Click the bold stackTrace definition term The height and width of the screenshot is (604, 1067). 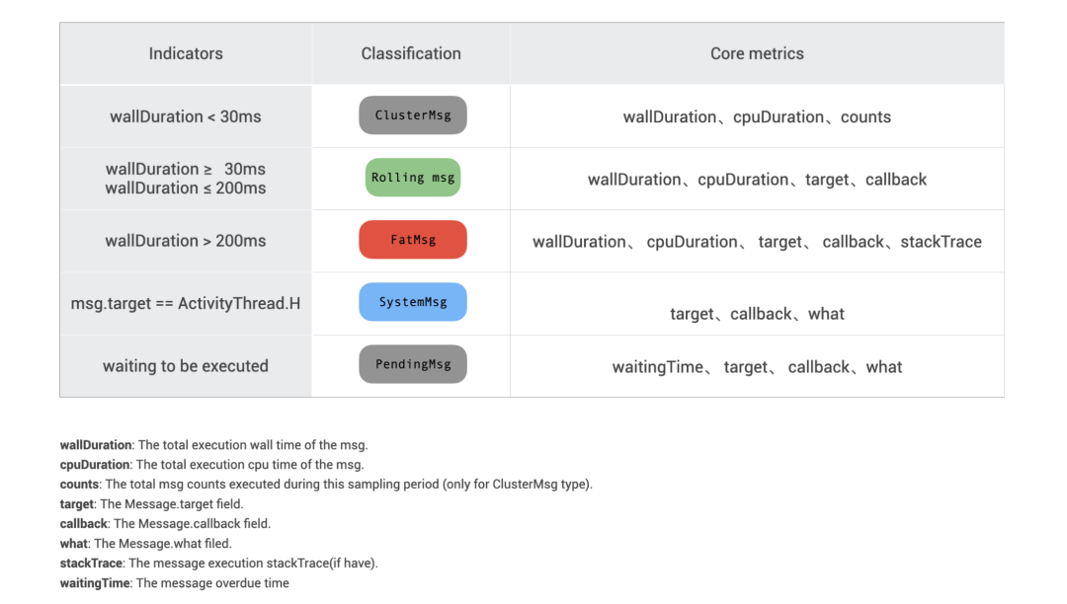[91, 564]
